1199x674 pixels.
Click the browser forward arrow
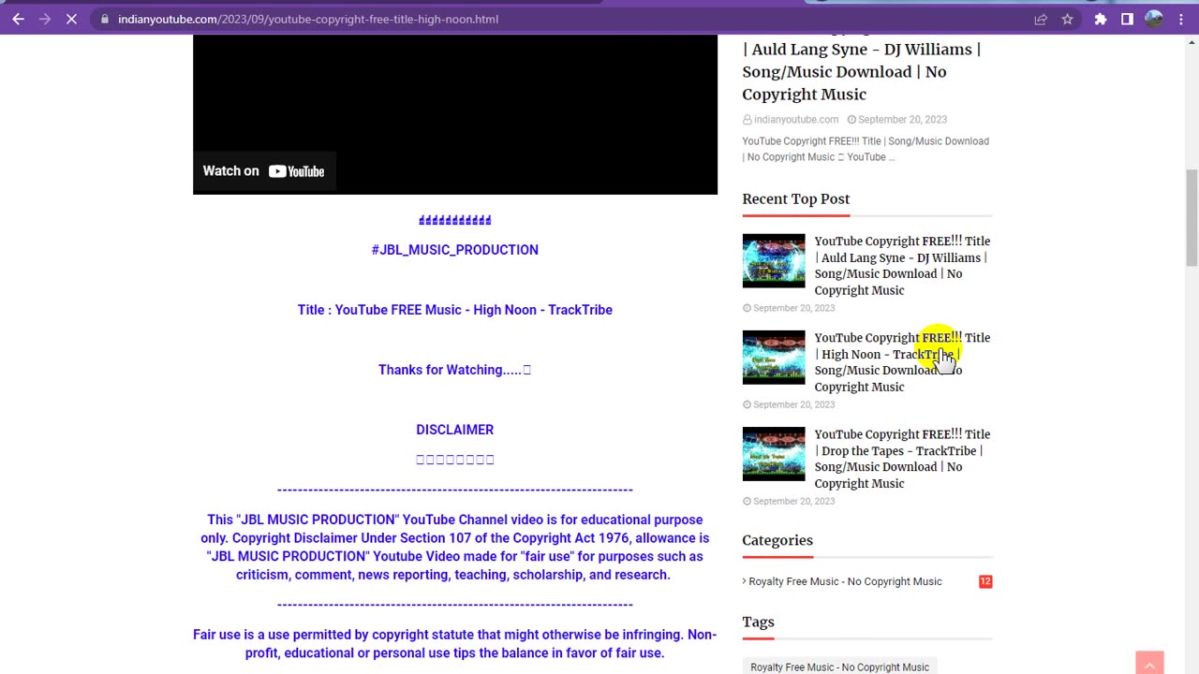coord(44,19)
